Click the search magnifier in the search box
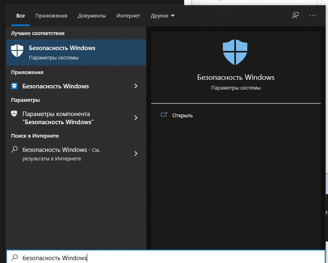 [x=14, y=258]
